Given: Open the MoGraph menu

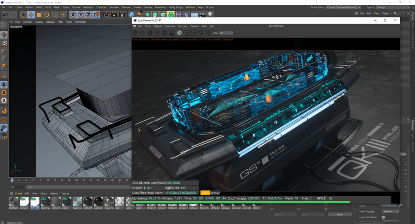Looking at the screenshot, I should (88, 7).
